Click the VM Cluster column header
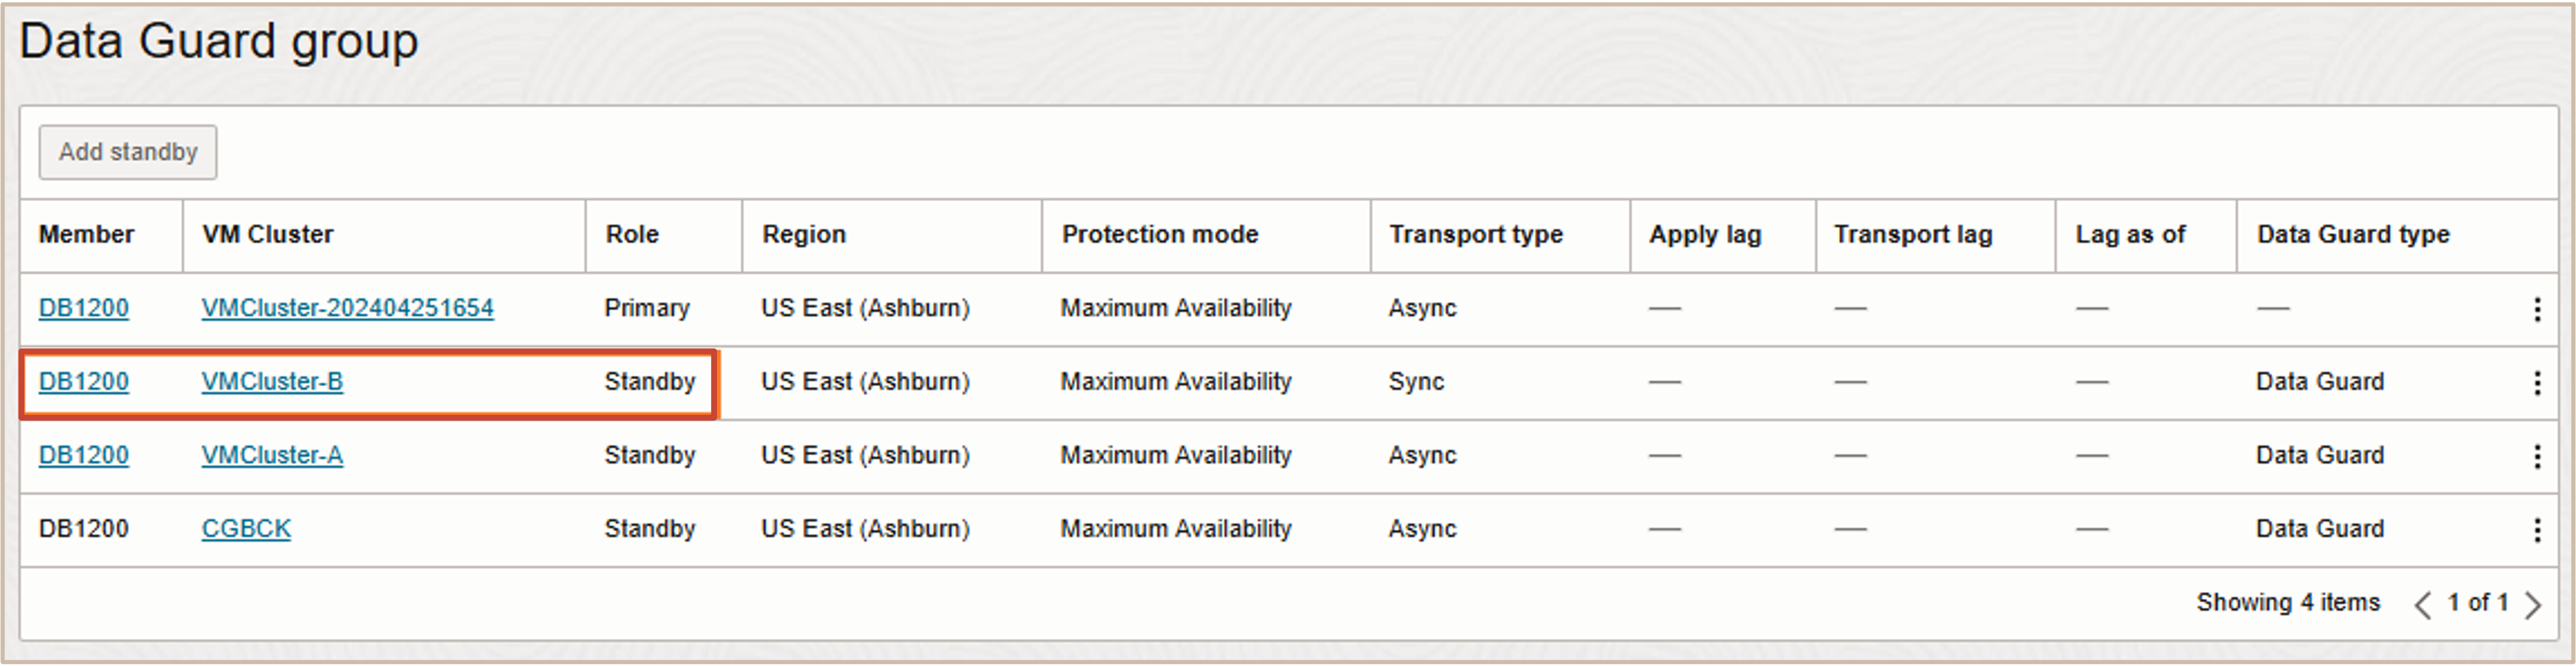 [267, 234]
